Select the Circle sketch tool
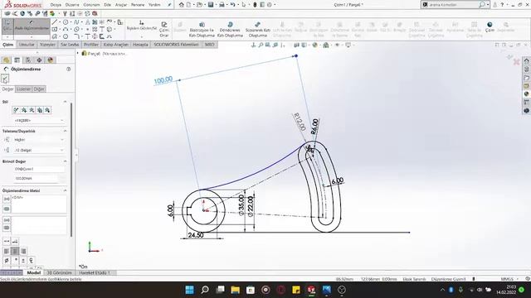 pos(66,22)
